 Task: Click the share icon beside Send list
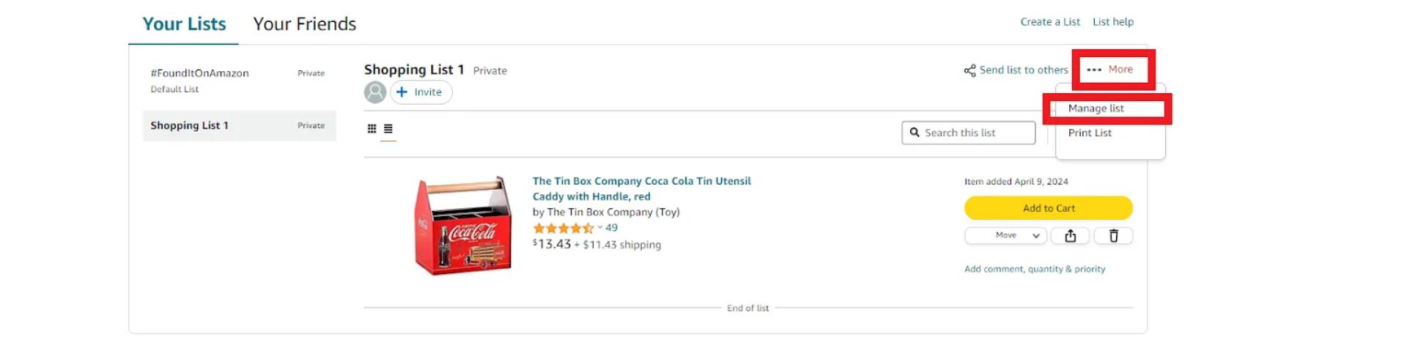970,70
